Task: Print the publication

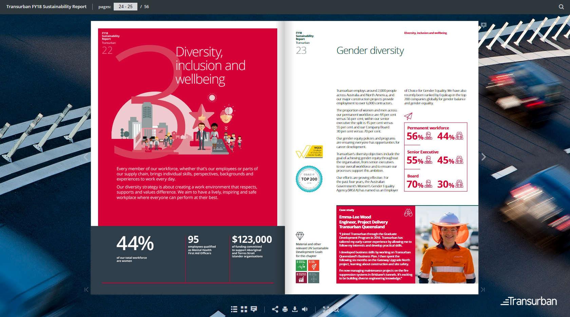Action: (x=285, y=309)
